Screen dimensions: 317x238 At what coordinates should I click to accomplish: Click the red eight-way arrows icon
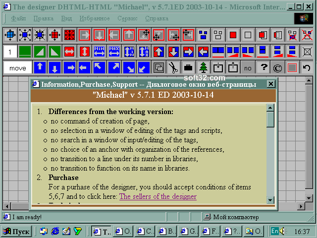69,35
